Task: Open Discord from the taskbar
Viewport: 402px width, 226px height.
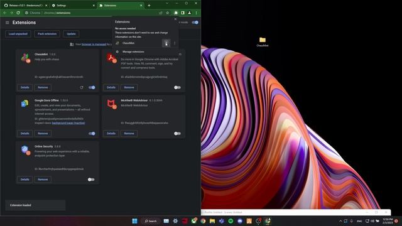Action: pyautogui.click(x=240, y=221)
